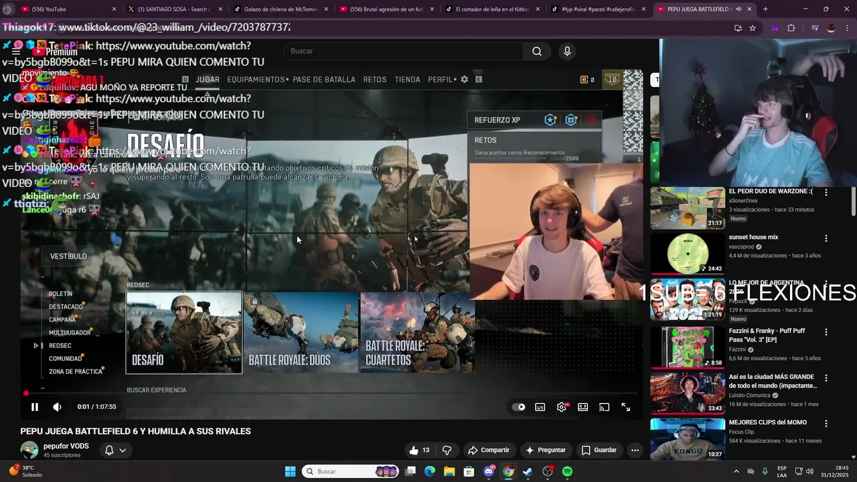Switch to Brutal agresión YouTube tab
The width and height of the screenshot is (857, 482).
386,9
